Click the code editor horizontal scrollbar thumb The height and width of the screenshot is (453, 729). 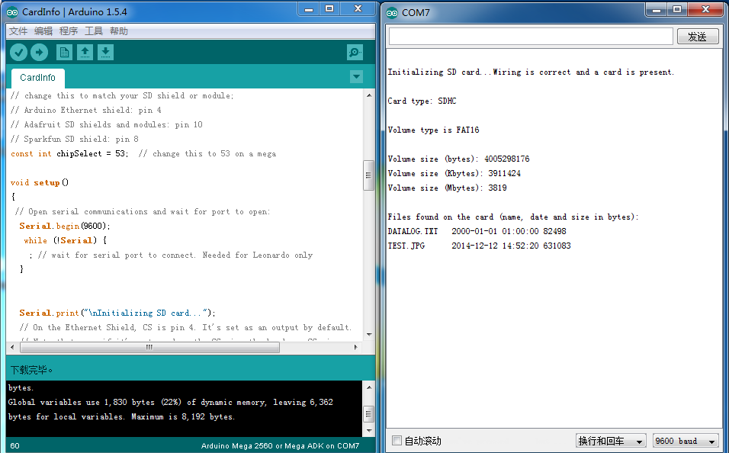[149, 347]
